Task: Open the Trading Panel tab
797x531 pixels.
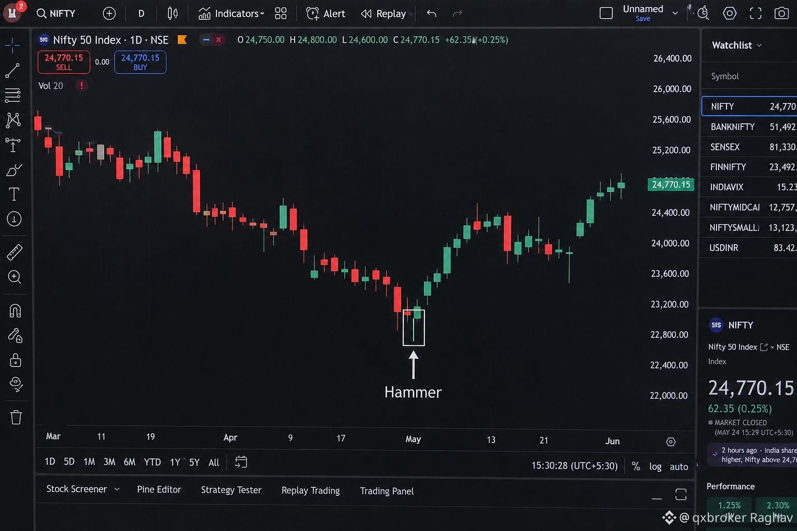Action: click(x=387, y=491)
